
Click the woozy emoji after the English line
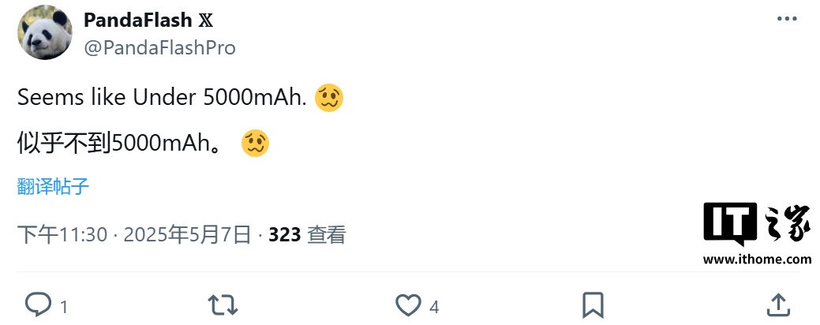[x=329, y=98]
